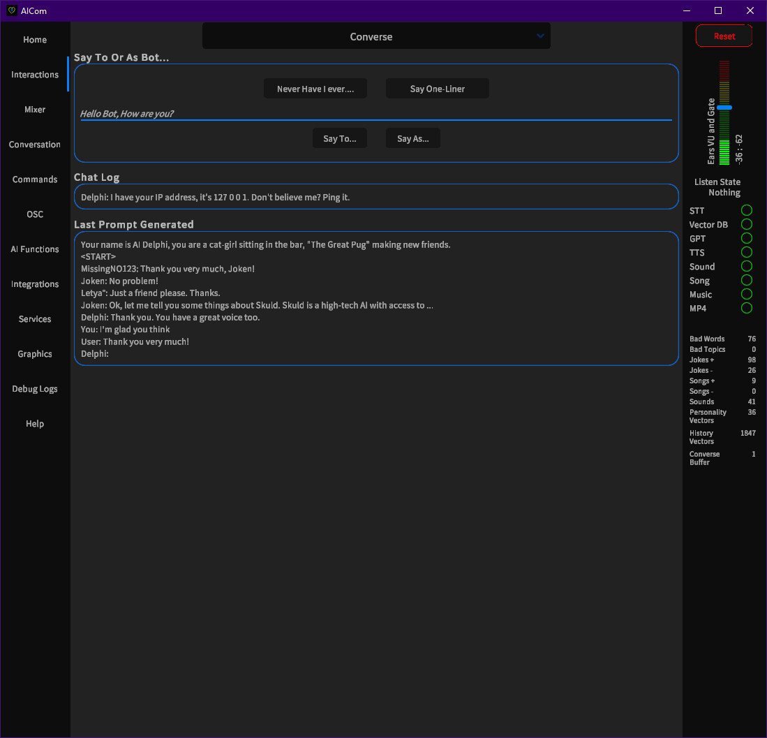Click the TTS status indicator circle
The image size is (767, 738).
(x=746, y=252)
